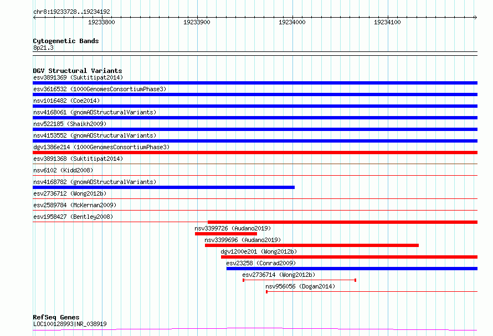The width and height of the screenshot is (493, 336).
Task: Open the LOC100128993|NR_038919 gene label
Action: (x=70, y=324)
